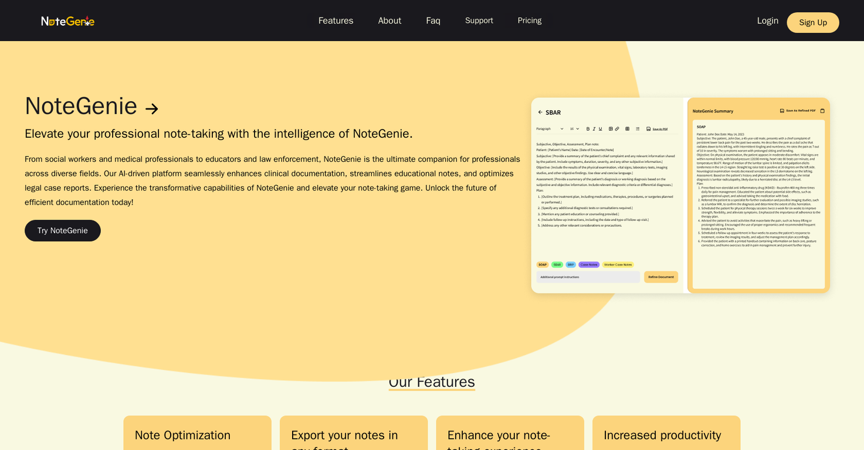This screenshot has width=864, height=450.
Task: Select the BIRP template pill
Action: pyautogui.click(x=570, y=265)
